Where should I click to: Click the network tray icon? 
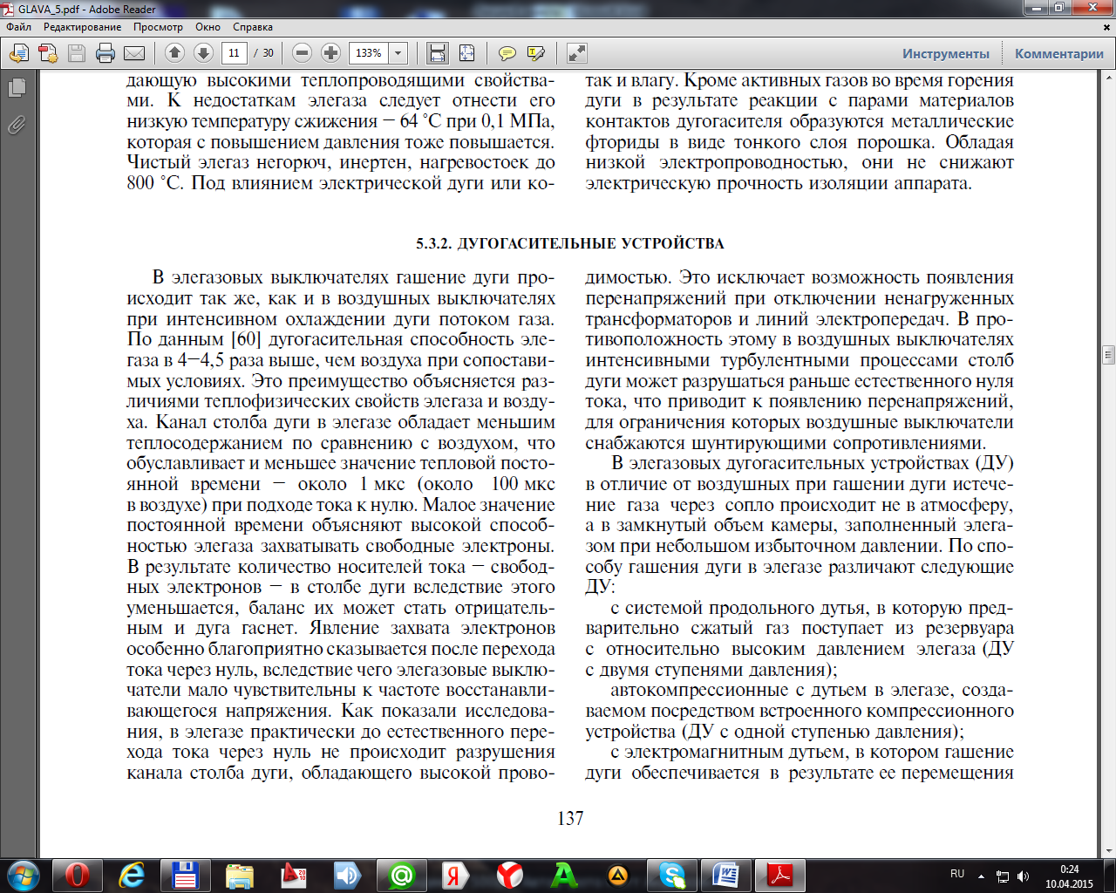coord(1003,876)
